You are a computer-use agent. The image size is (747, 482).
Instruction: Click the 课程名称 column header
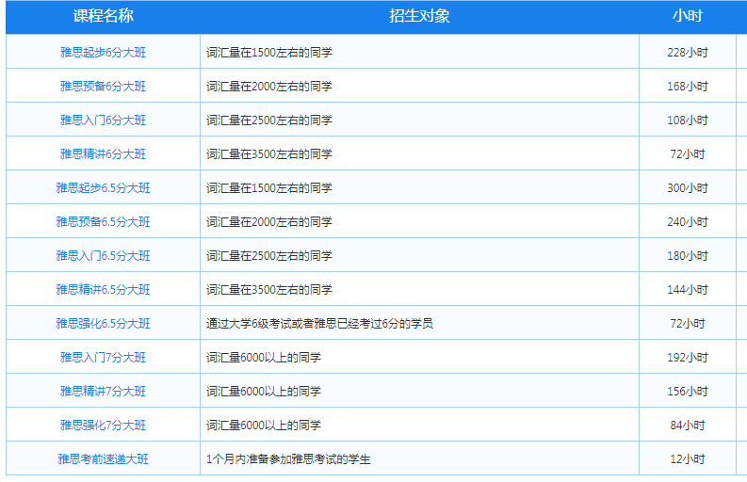click(x=103, y=16)
